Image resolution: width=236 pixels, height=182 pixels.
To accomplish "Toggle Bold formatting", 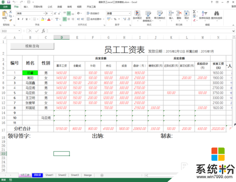I will click(18, 19).
